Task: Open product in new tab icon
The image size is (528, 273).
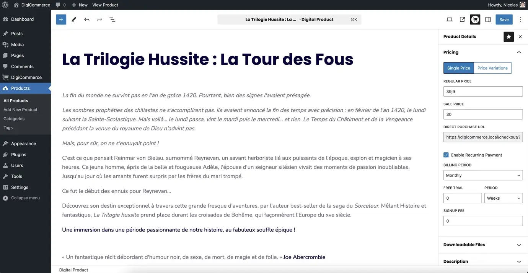Action: 462,19
